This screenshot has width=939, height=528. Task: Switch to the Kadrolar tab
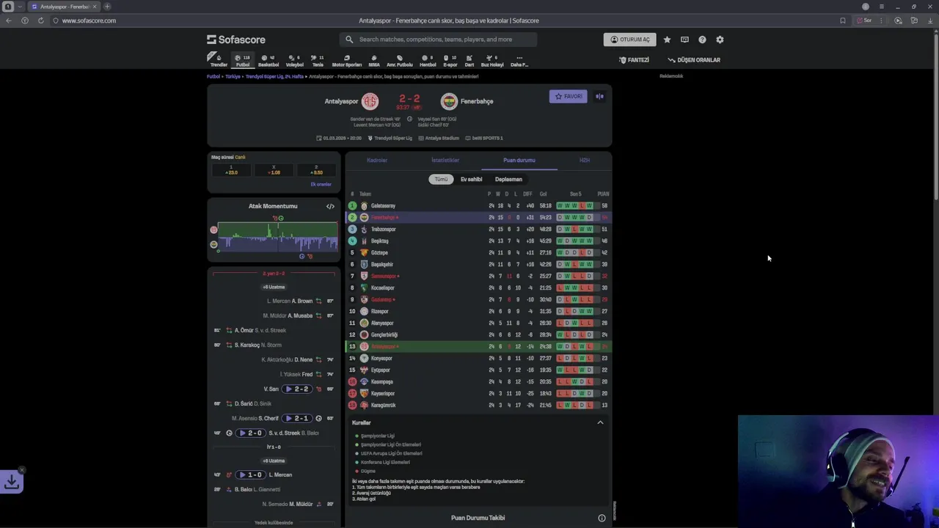click(x=377, y=160)
